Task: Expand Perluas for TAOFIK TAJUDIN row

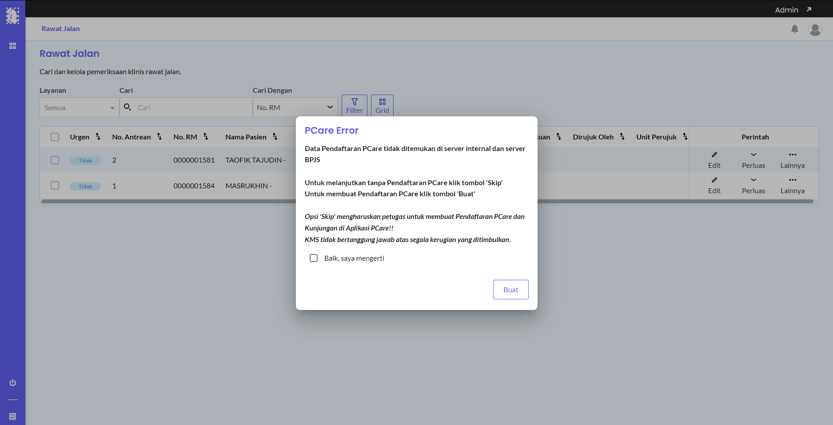Action: coord(753,160)
